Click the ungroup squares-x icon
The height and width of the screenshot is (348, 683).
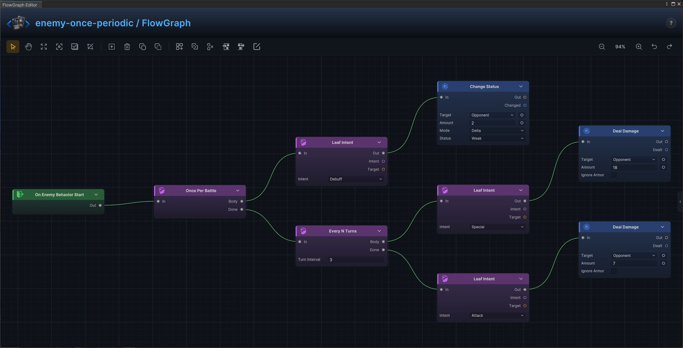pyautogui.click(x=210, y=47)
